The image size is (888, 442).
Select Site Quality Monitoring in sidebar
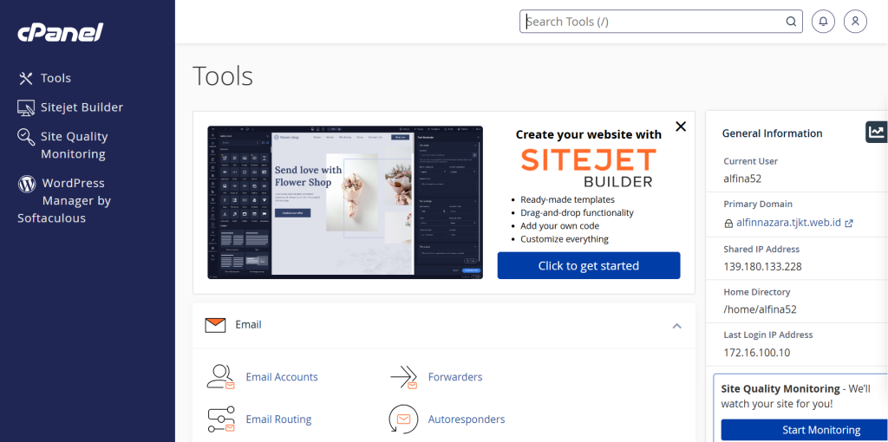73,145
